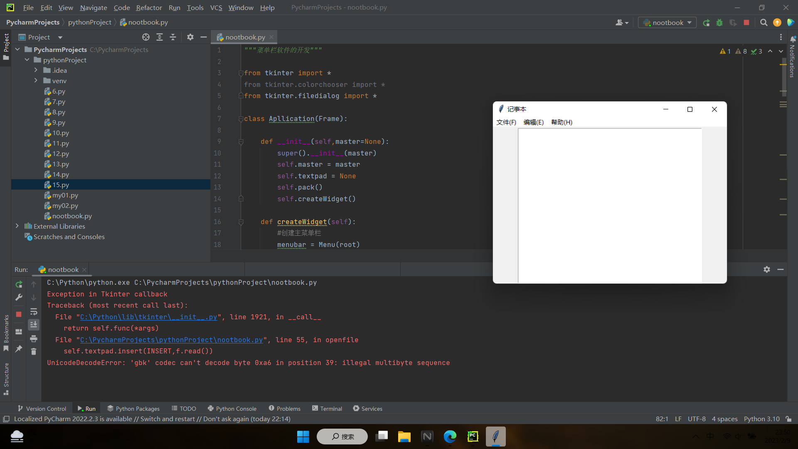Click the Select Opened File icon
The height and width of the screenshot is (449, 798).
coord(146,37)
